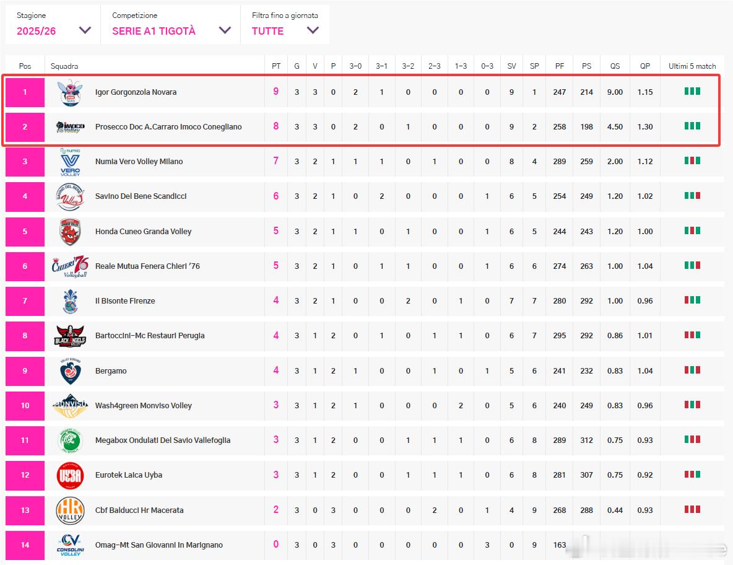Click the Numia Vero Volley Milano logo
Image resolution: width=733 pixels, height=565 pixels.
[x=70, y=162]
